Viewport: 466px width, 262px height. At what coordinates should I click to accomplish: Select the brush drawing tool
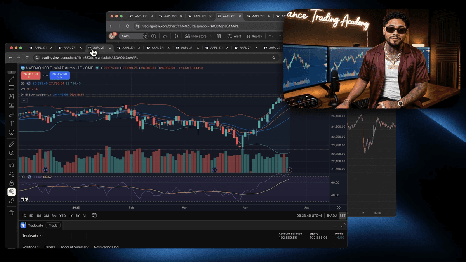tap(12, 115)
